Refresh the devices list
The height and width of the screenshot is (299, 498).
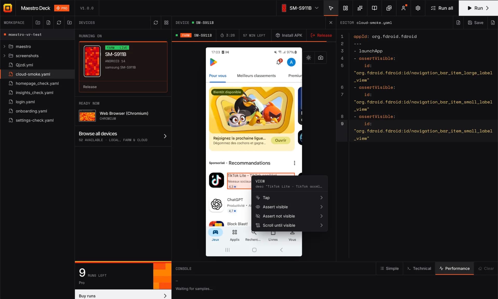pos(156,23)
